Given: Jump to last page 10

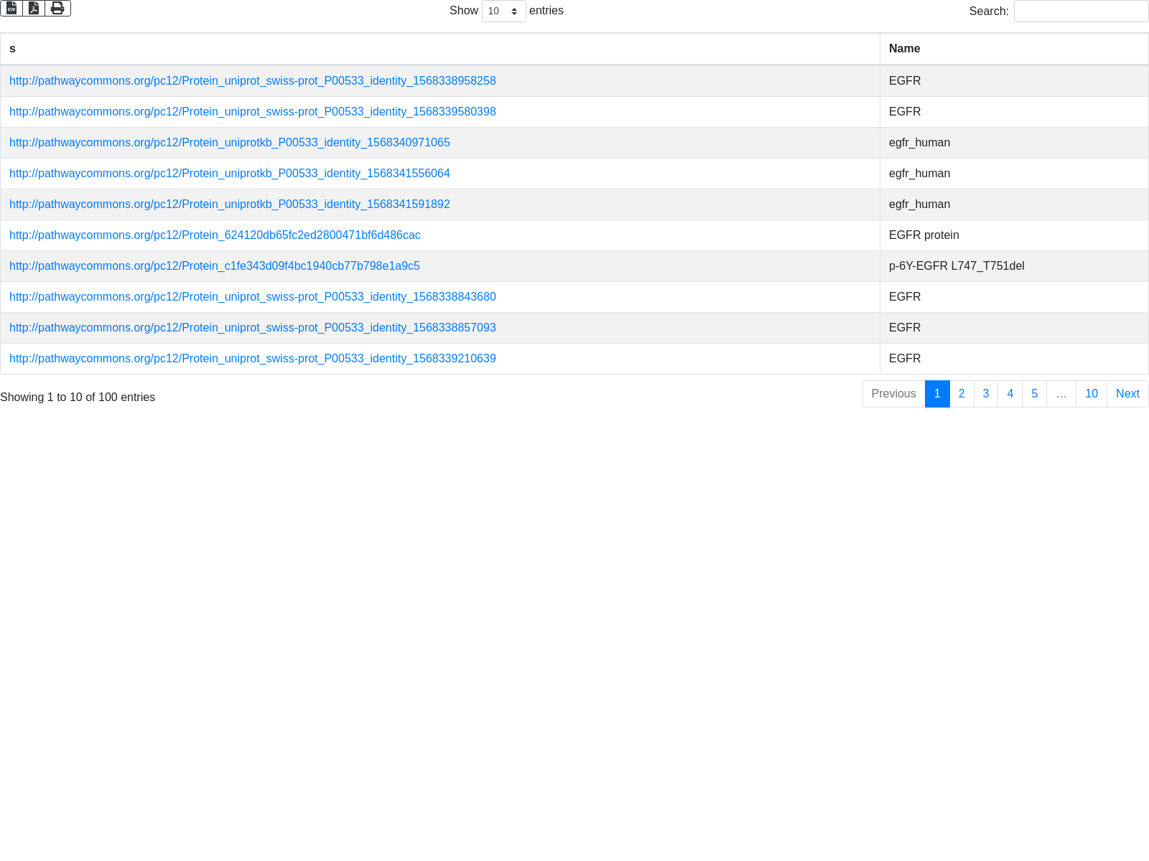Looking at the screenshot, I should point(1091,394).
